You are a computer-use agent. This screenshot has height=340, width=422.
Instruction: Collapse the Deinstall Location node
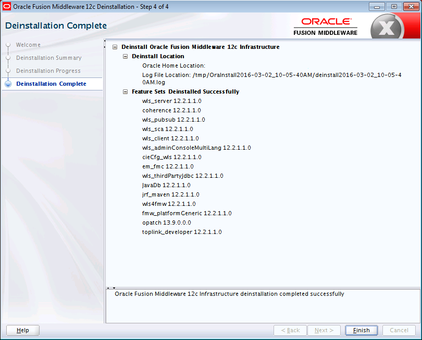point(125,56)
